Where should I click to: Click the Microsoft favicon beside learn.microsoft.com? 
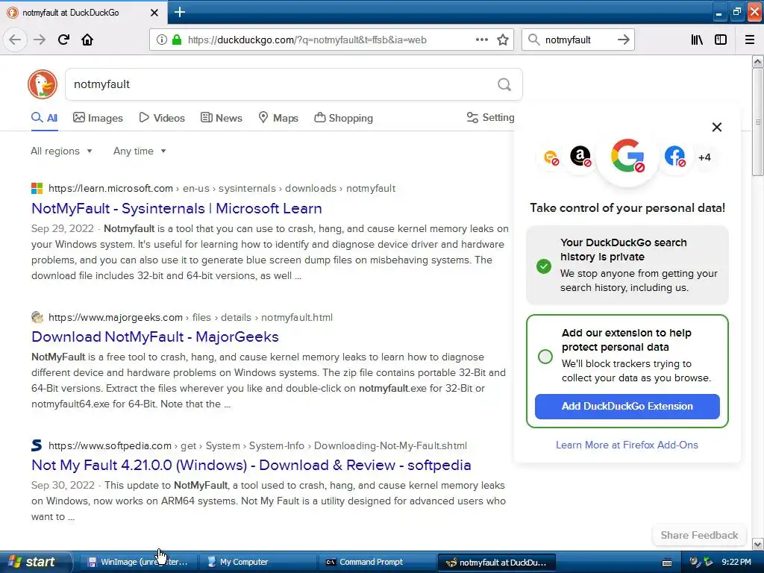[37, 189]
